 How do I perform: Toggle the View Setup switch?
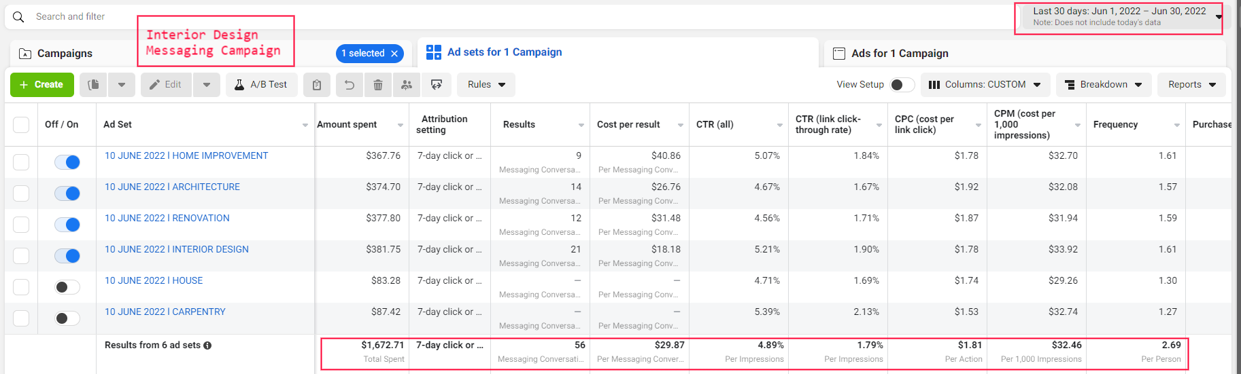pyautogui.click(x=902, y=85)
